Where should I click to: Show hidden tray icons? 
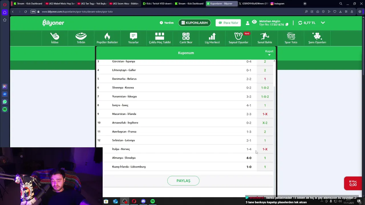(321, 201)
